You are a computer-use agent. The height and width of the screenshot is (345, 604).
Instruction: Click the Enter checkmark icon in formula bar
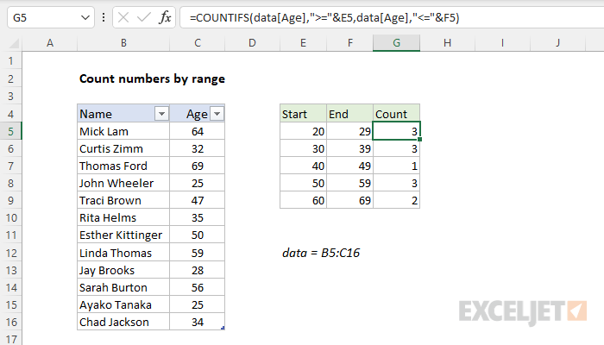[x=142, y=17]
